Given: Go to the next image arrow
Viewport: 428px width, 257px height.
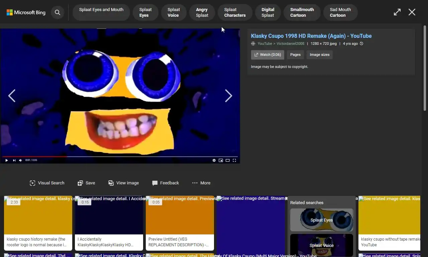Looking at the screenshot, I should coord(228,96).
